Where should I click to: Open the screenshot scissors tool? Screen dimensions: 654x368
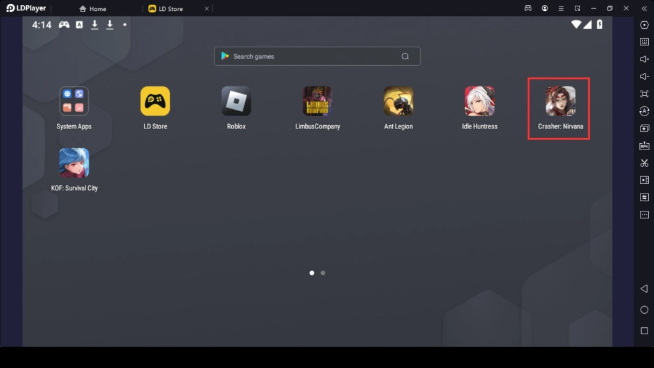point(644,163)
